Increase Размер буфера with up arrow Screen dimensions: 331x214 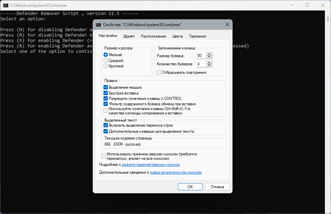(x=209, y=54)
